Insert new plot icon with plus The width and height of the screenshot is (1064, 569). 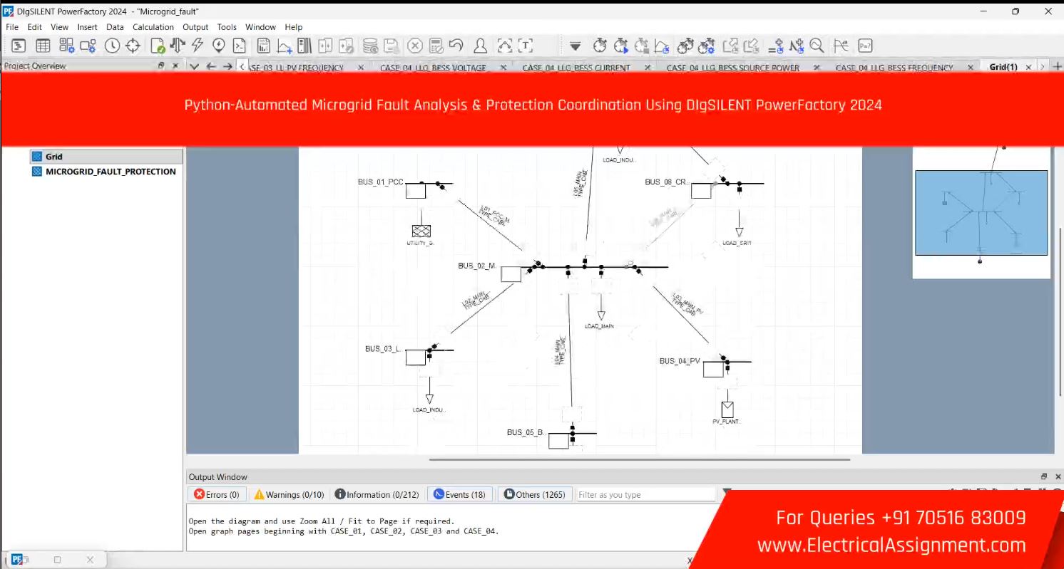(285, 46)
